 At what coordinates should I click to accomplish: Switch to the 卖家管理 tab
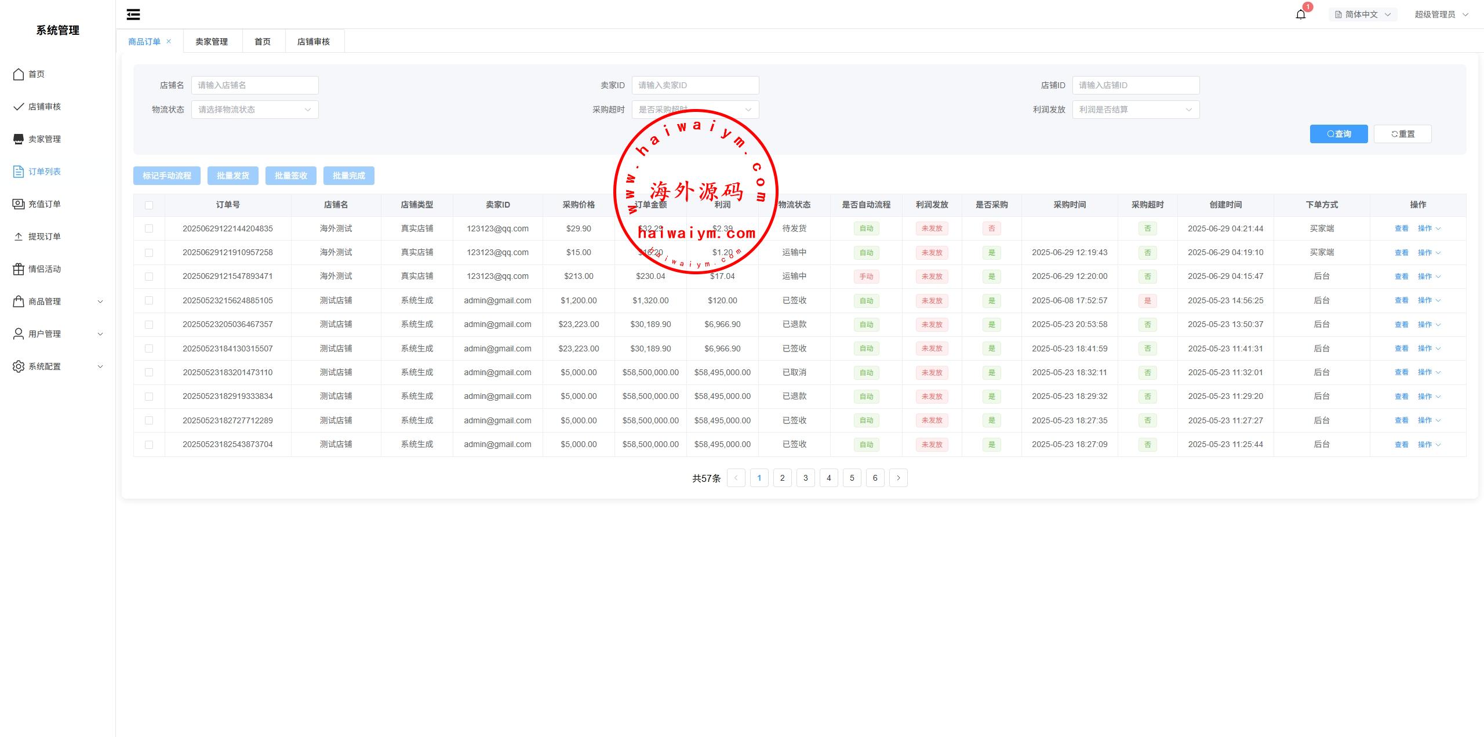(x=212, y=42)
